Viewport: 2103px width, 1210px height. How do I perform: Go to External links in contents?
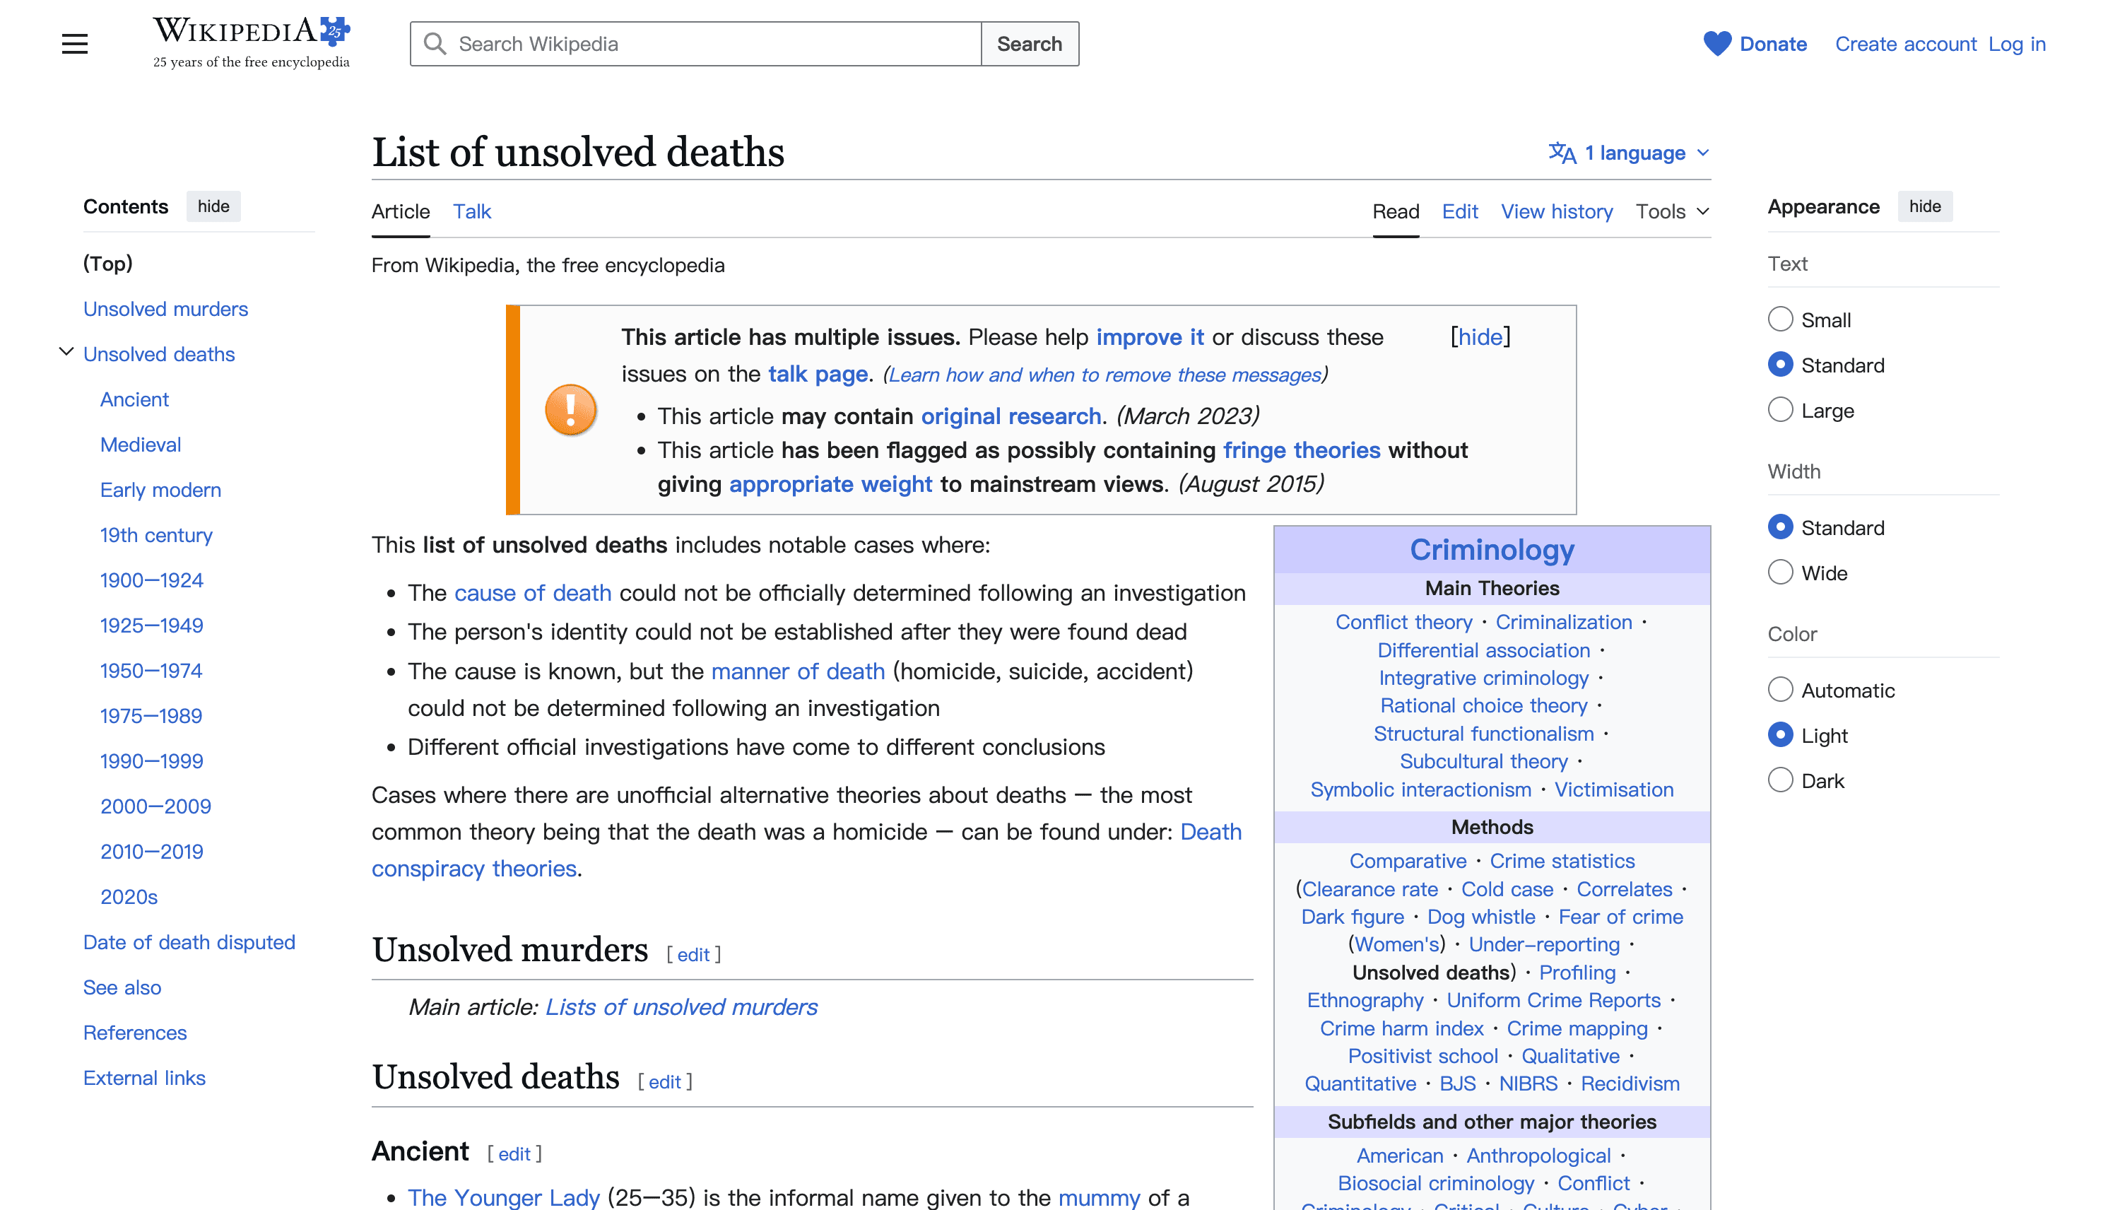[143, 1078]
